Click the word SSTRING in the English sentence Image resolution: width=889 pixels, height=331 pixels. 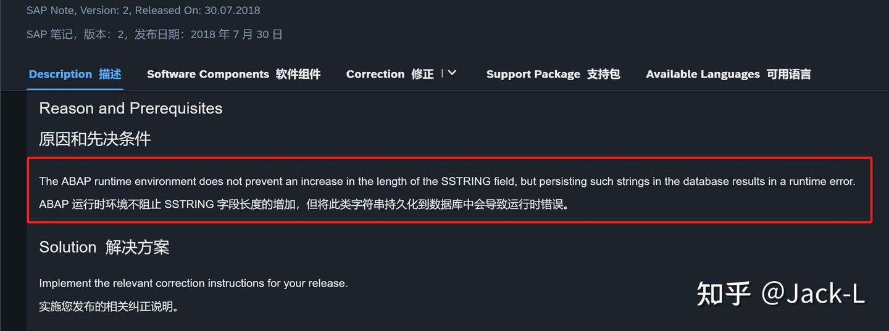[466, 181]
